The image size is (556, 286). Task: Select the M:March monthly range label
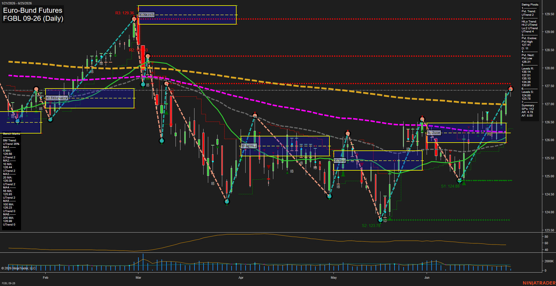pyautogui.click(x=146, y=15)
